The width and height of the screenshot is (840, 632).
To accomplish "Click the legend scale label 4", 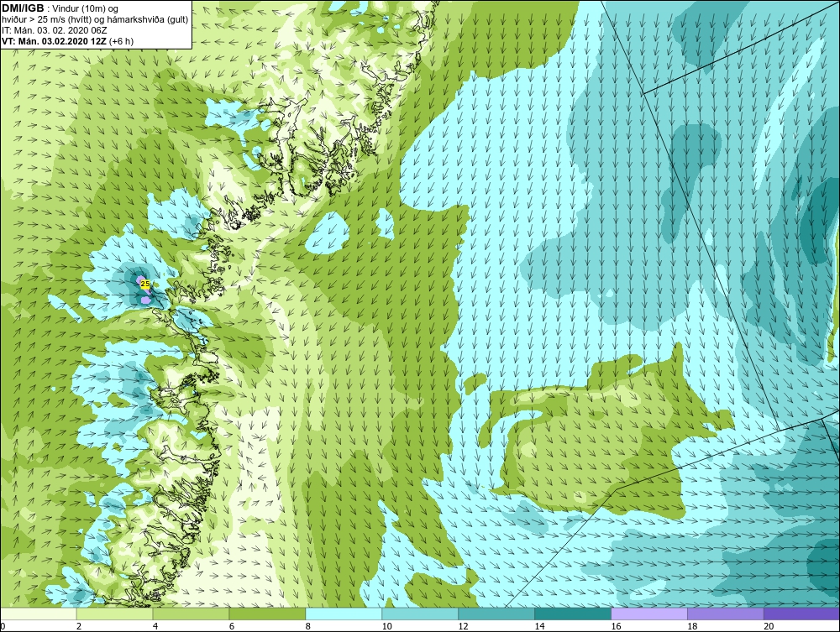I will [x=155, y=626].
